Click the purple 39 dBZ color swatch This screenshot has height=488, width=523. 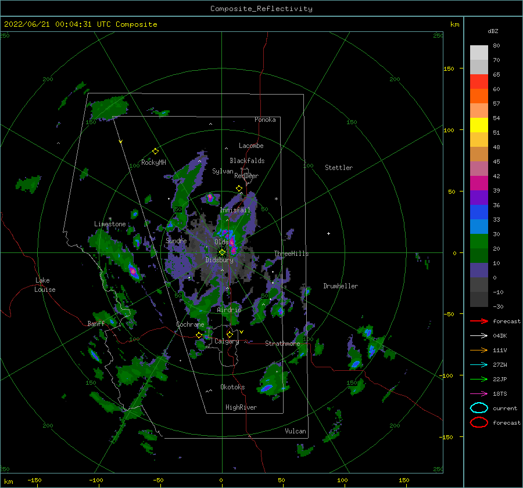click(479, 197)
